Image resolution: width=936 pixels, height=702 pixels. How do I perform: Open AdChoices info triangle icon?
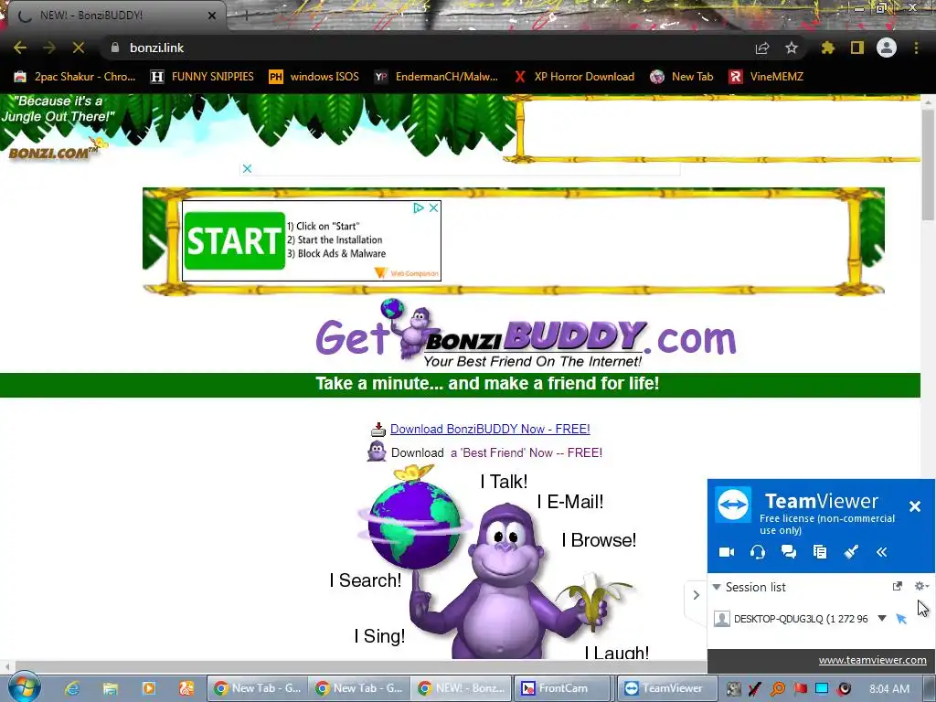[x=419, y=207]
